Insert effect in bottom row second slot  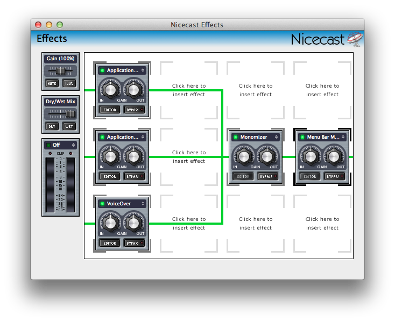pyautogui.click(x=189, y=224)
